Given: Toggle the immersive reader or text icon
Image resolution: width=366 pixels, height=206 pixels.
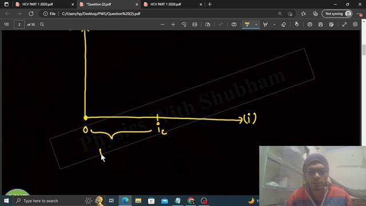Looking at the screenshot, I should (x=234, y=25).
